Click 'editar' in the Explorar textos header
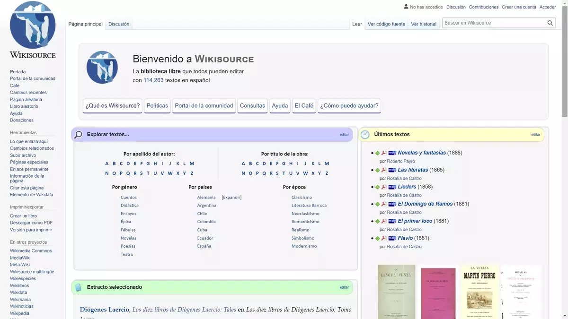Screen dimensions: 568x319 click(x=344, y=135)
